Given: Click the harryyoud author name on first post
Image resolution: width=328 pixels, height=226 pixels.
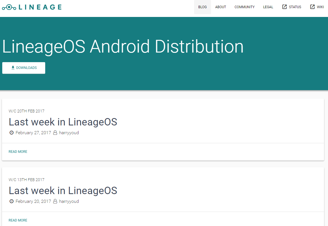Looking at the screenshot, I should click(x=69, y=132).
